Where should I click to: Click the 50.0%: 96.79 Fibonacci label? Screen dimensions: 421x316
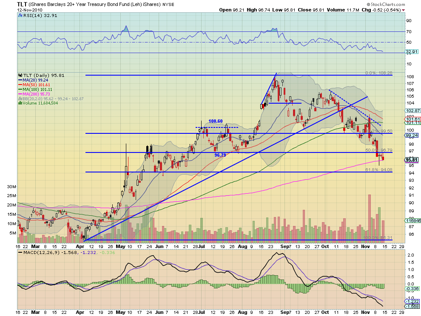pos(379,150)
